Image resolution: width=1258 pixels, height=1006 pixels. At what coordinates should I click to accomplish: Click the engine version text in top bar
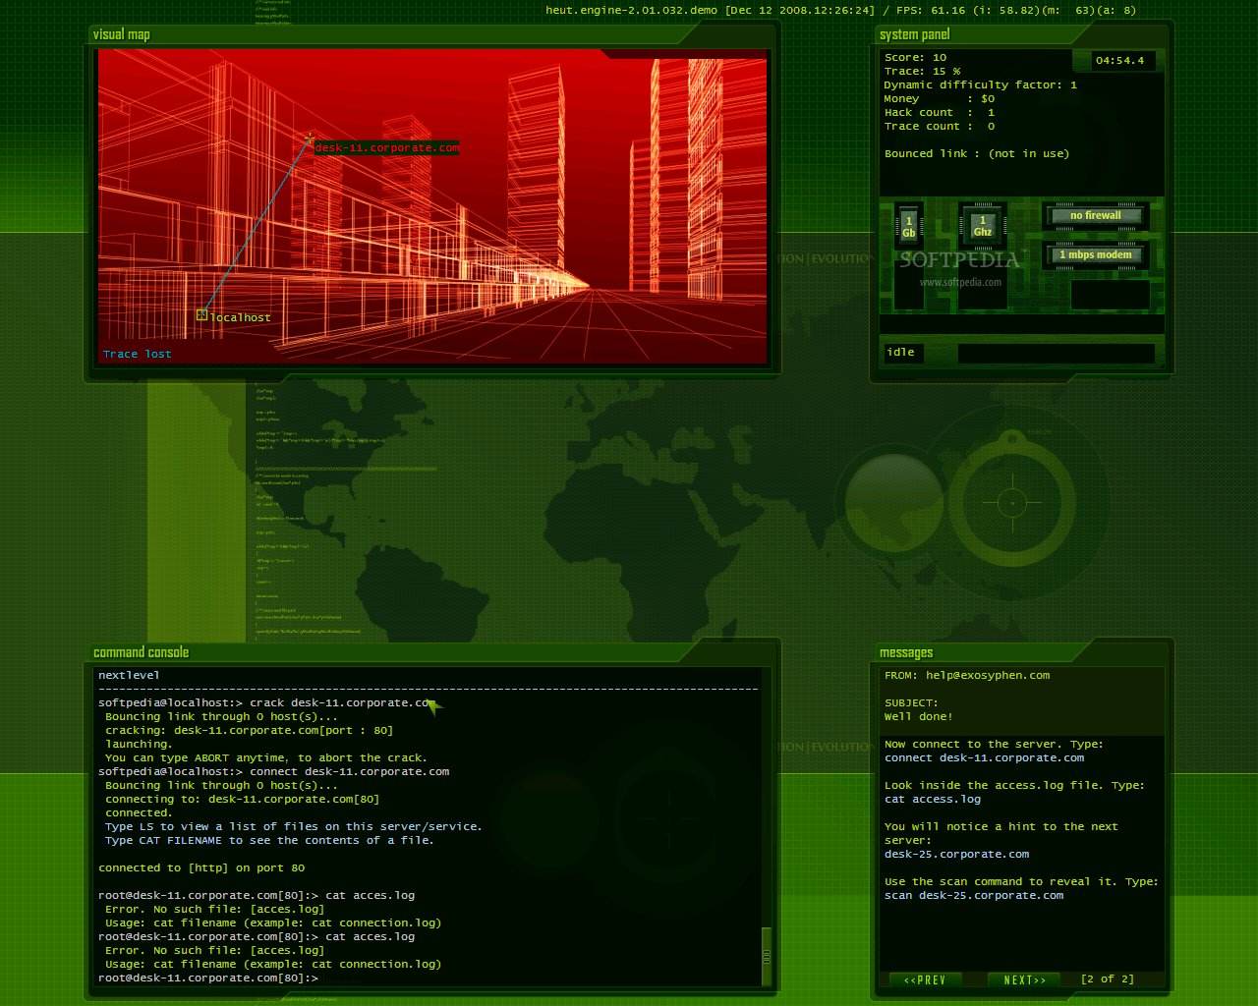coord(632,10)
